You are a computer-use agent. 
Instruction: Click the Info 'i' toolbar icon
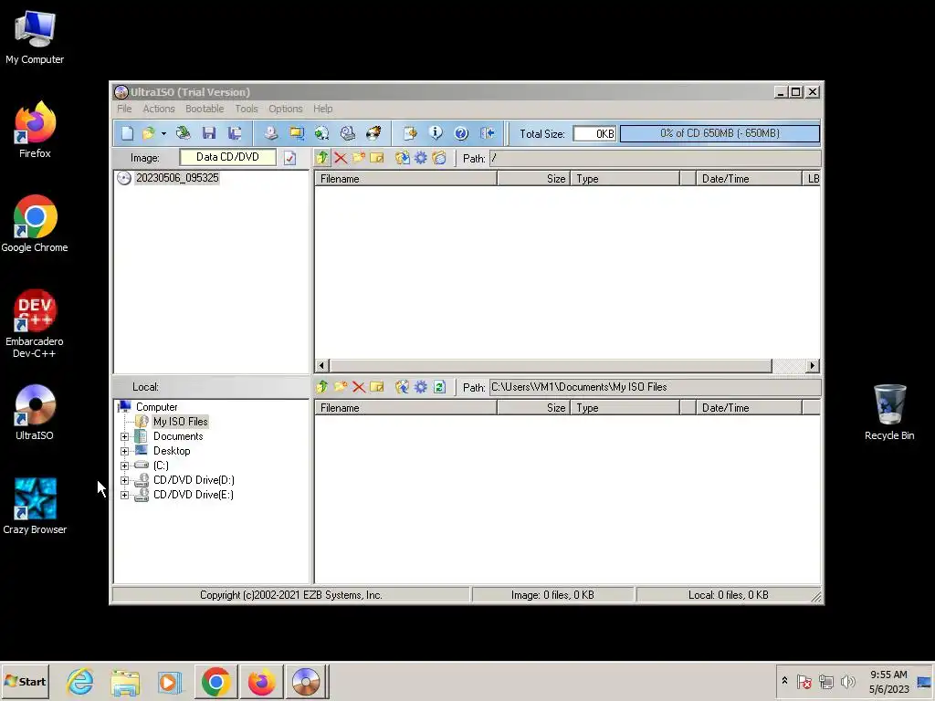click(x=436, y=133)
